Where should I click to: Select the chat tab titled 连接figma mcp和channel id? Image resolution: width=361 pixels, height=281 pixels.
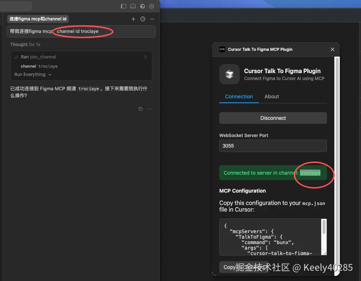coord(38,19)
